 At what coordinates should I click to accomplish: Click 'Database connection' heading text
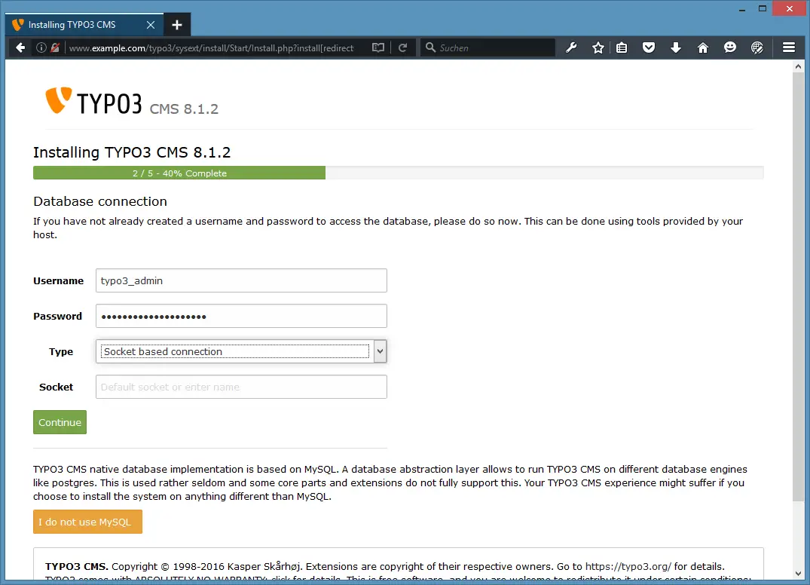pos(100,201)
